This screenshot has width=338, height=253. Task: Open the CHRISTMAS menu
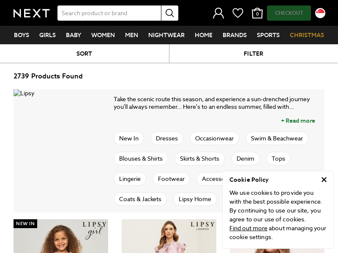307,35
